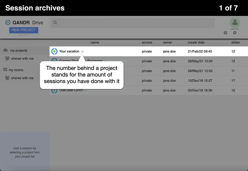This screenshot has width=248, height=171.
Task: Click the search magnifier icon
Action: point(55,22)
